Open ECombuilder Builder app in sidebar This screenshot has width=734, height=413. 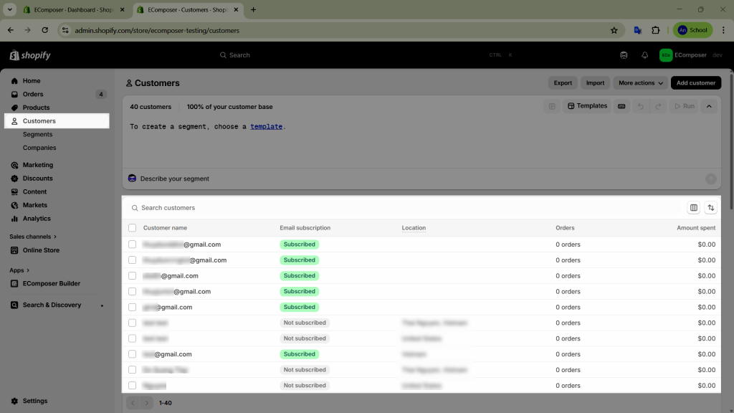[51, 283]
